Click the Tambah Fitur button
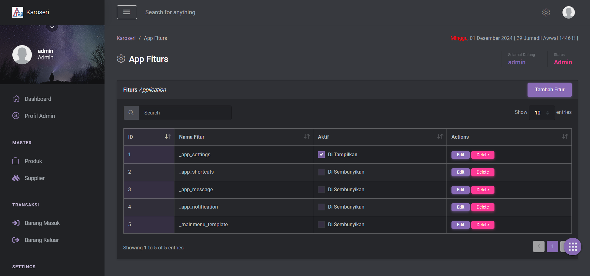 tap(549, 90)
